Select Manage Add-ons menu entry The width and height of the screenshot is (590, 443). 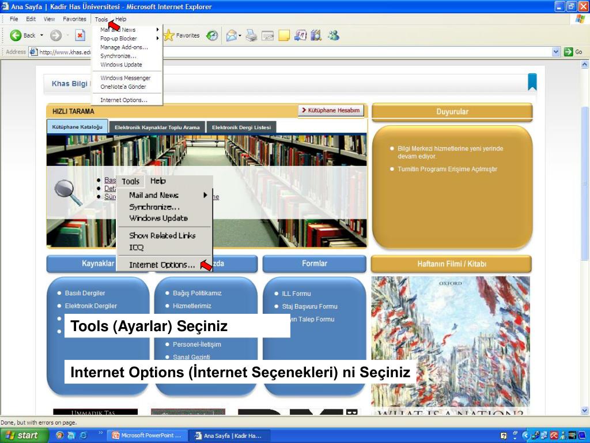[124, 47]
